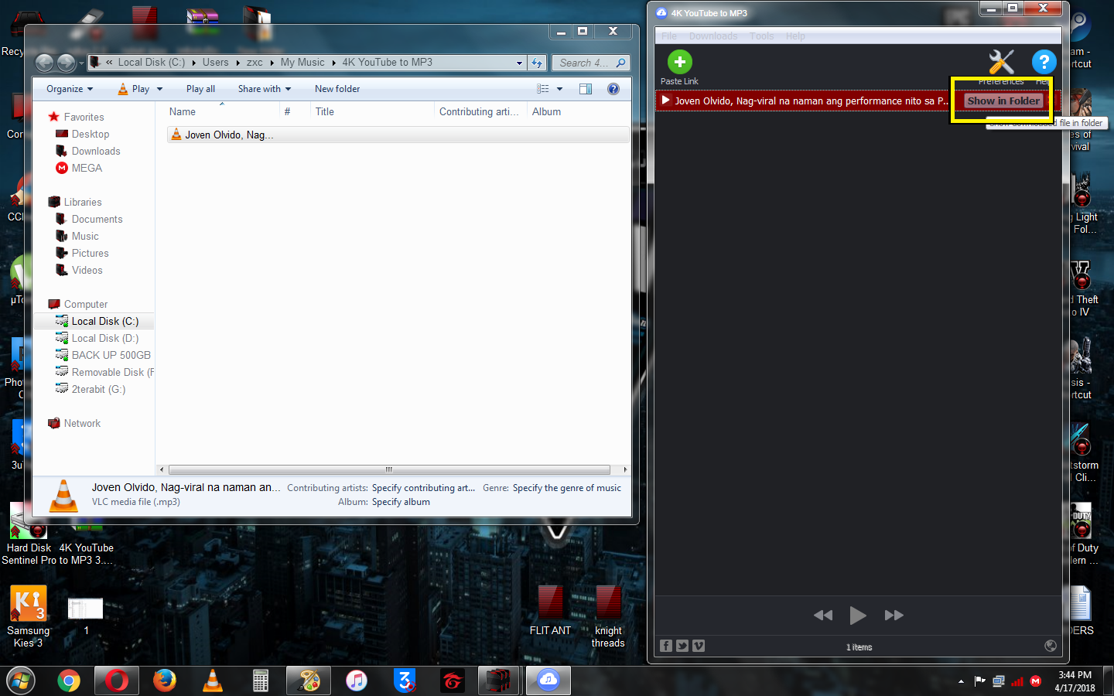The image size is (1114, 696).
Task: Edit Specify the genre of music field
Action: click(x=567, y=488)
